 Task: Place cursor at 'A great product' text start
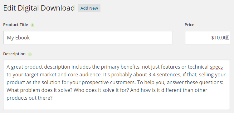click(x=7, y=67)
